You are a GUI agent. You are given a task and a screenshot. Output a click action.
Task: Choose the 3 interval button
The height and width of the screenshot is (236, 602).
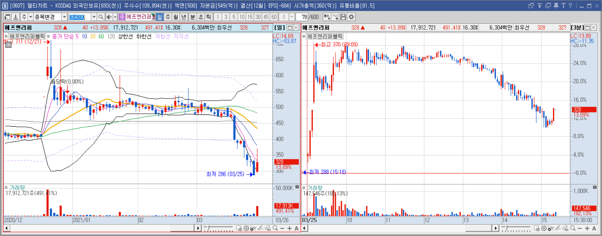(x=226, y=17)
